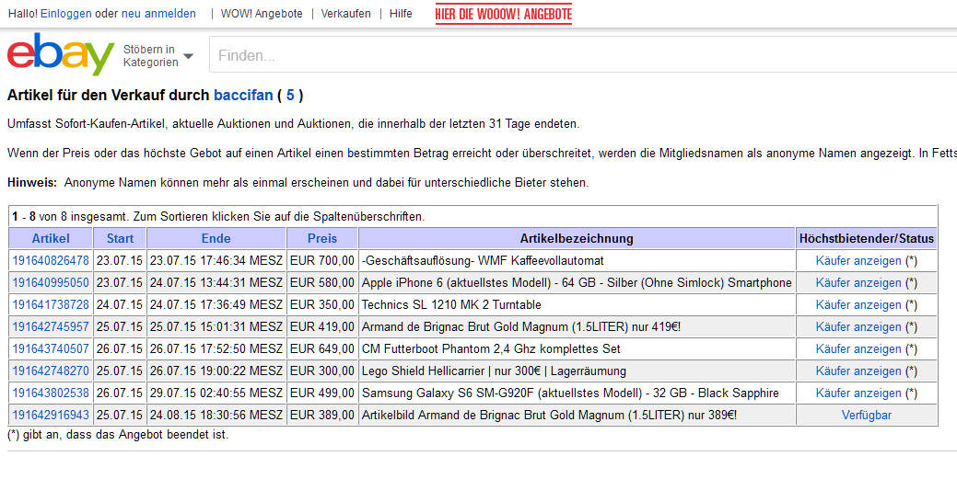
Task: Focus the Finden search field
Action: tap(583, 55)
